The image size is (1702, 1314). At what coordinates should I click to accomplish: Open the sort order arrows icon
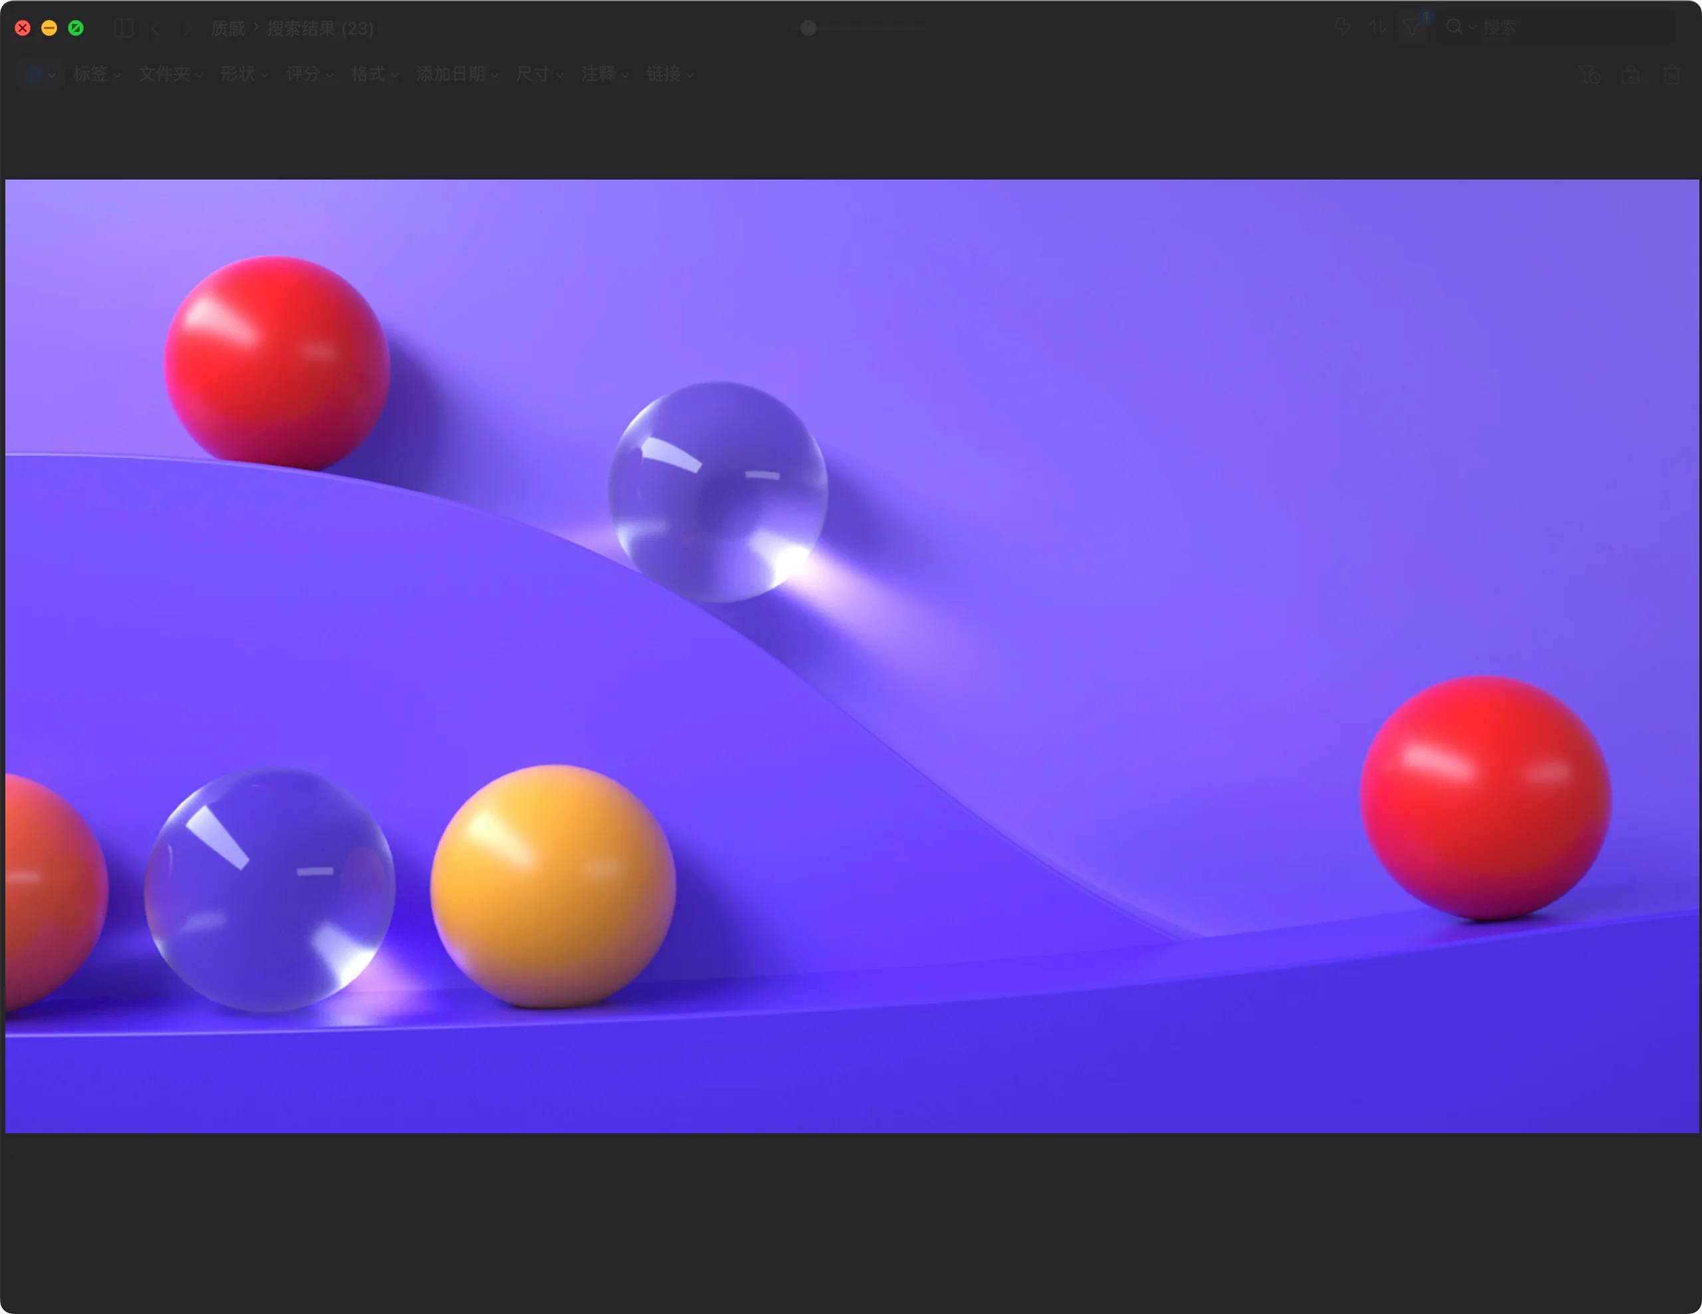pyautogui.click(x=1377, y=27)
